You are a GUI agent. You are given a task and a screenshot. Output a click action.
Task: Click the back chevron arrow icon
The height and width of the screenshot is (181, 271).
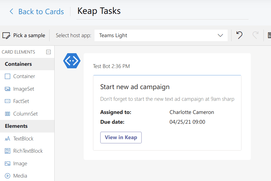coord(11,12)
